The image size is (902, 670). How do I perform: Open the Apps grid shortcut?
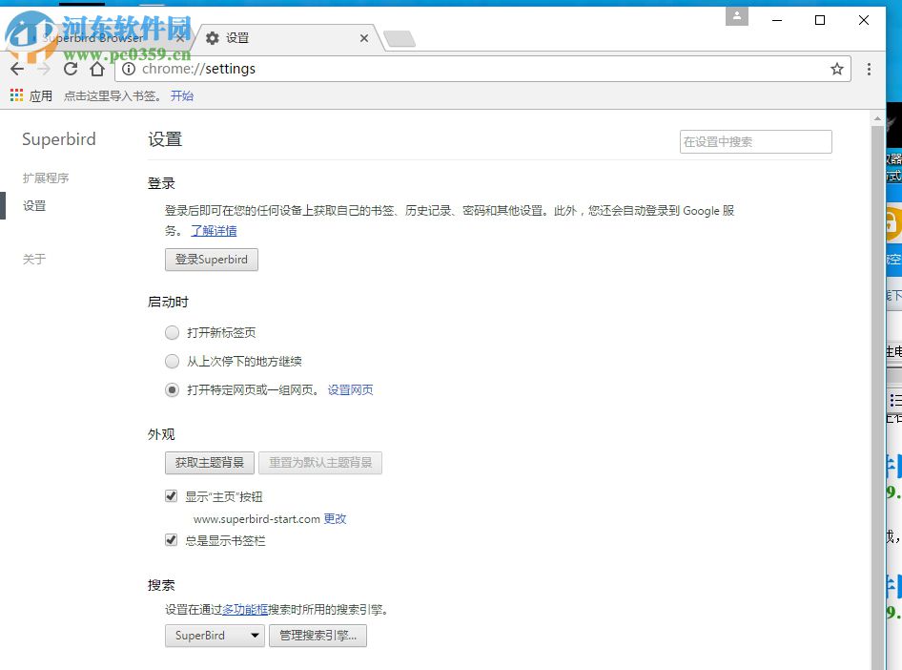(x=16, y=95)
